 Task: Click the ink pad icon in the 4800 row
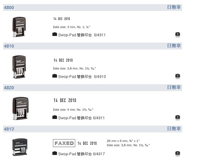pos(55,34)
